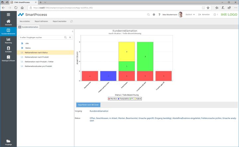The image size is (239, 147).
Task: Open the browser more options menu
Action: (236, 8)
